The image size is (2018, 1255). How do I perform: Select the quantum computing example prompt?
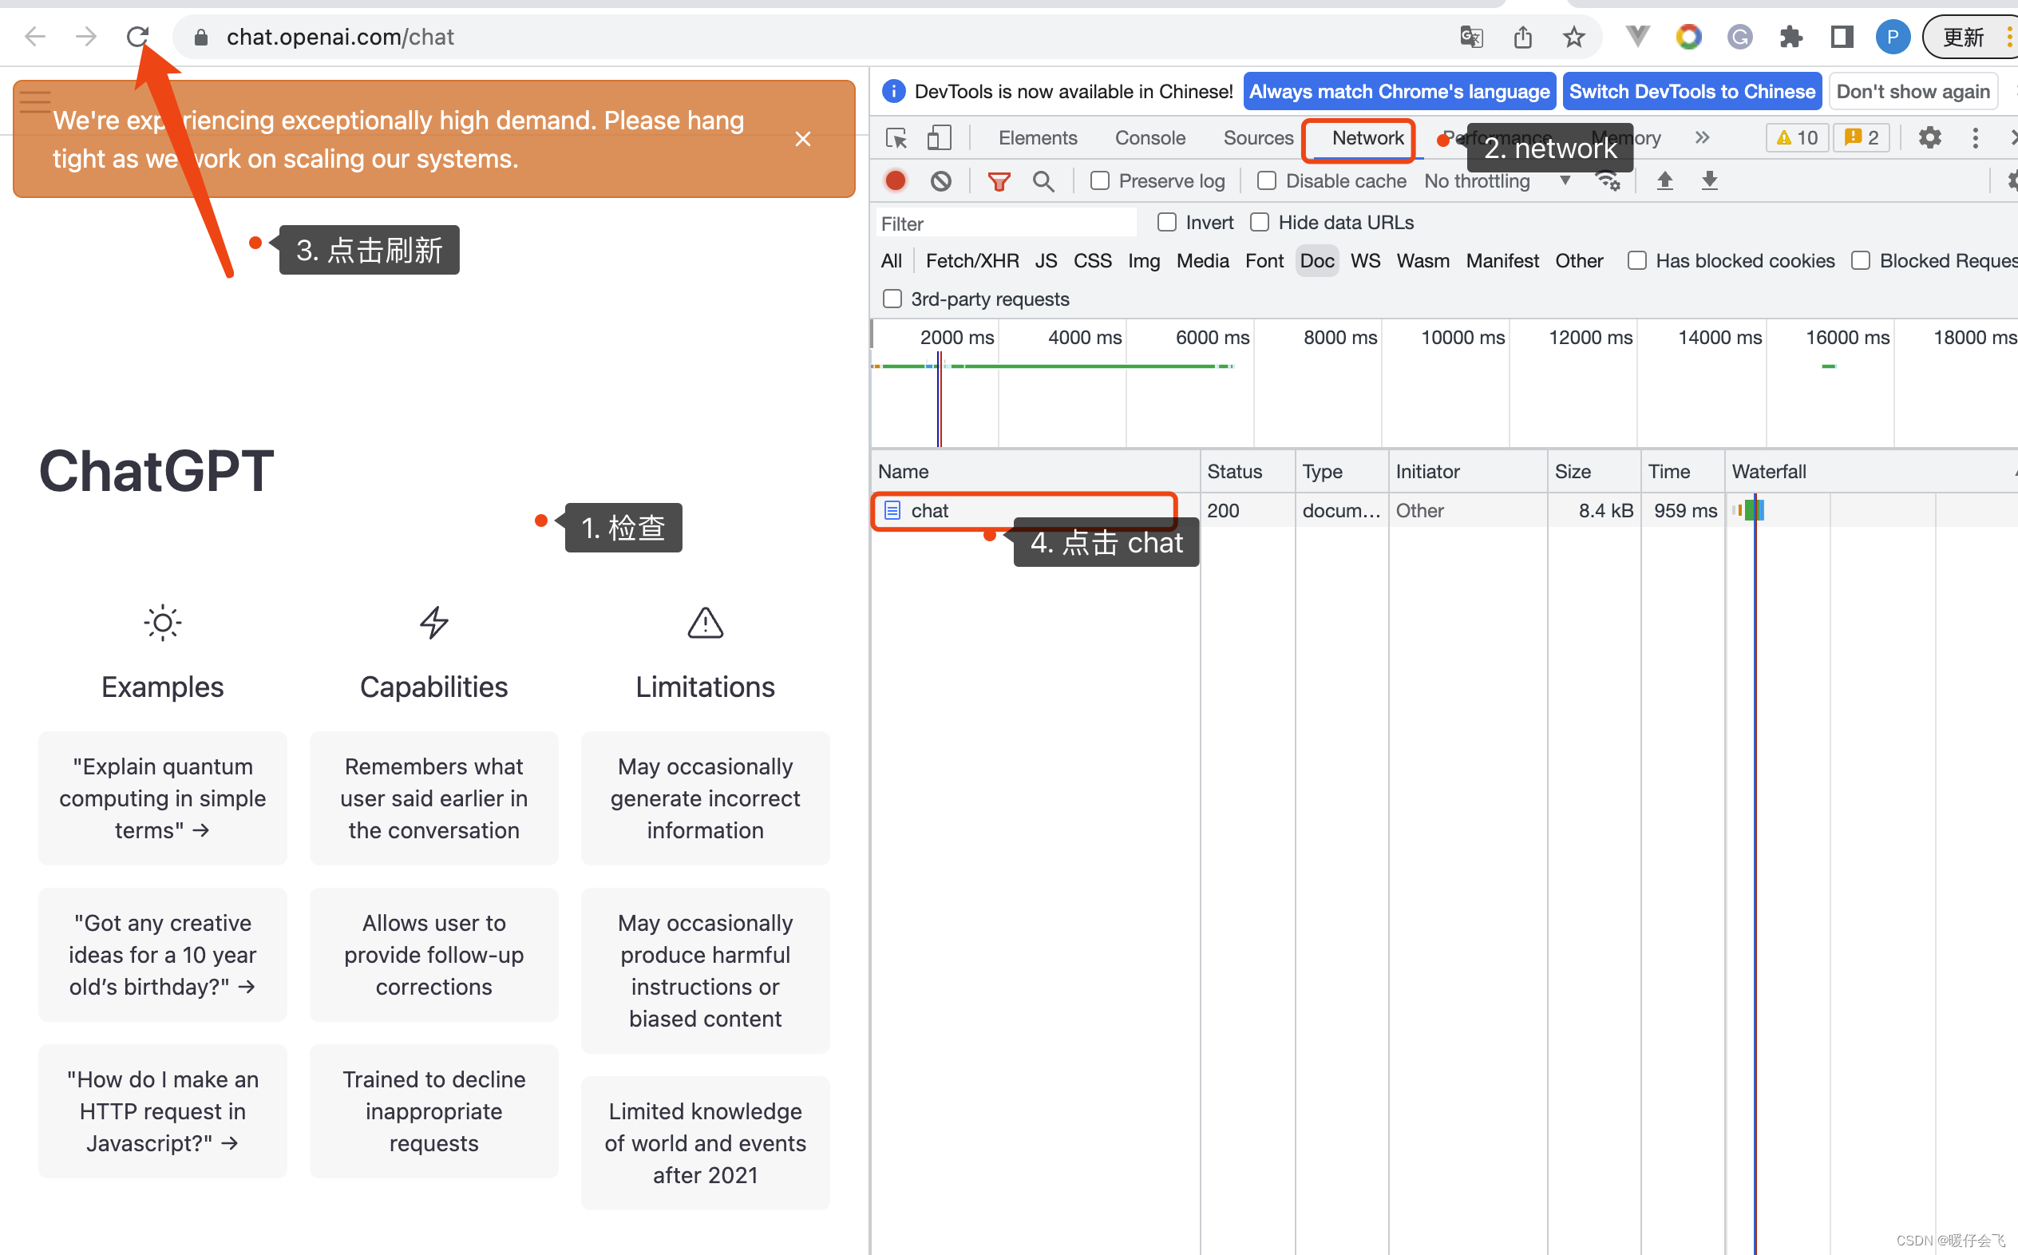(x=163, y=798)
